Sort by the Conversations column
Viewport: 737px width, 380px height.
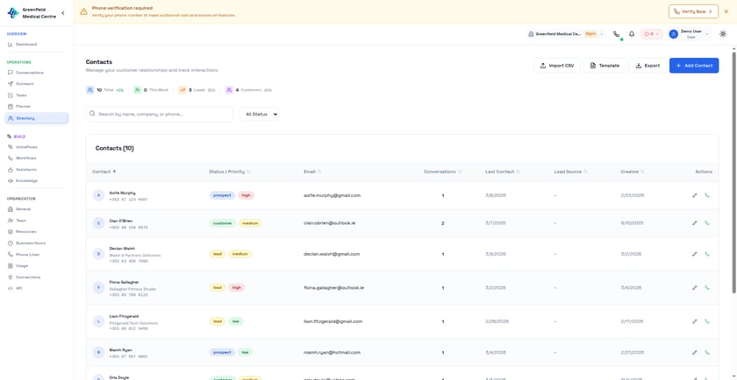click(443, 172)
